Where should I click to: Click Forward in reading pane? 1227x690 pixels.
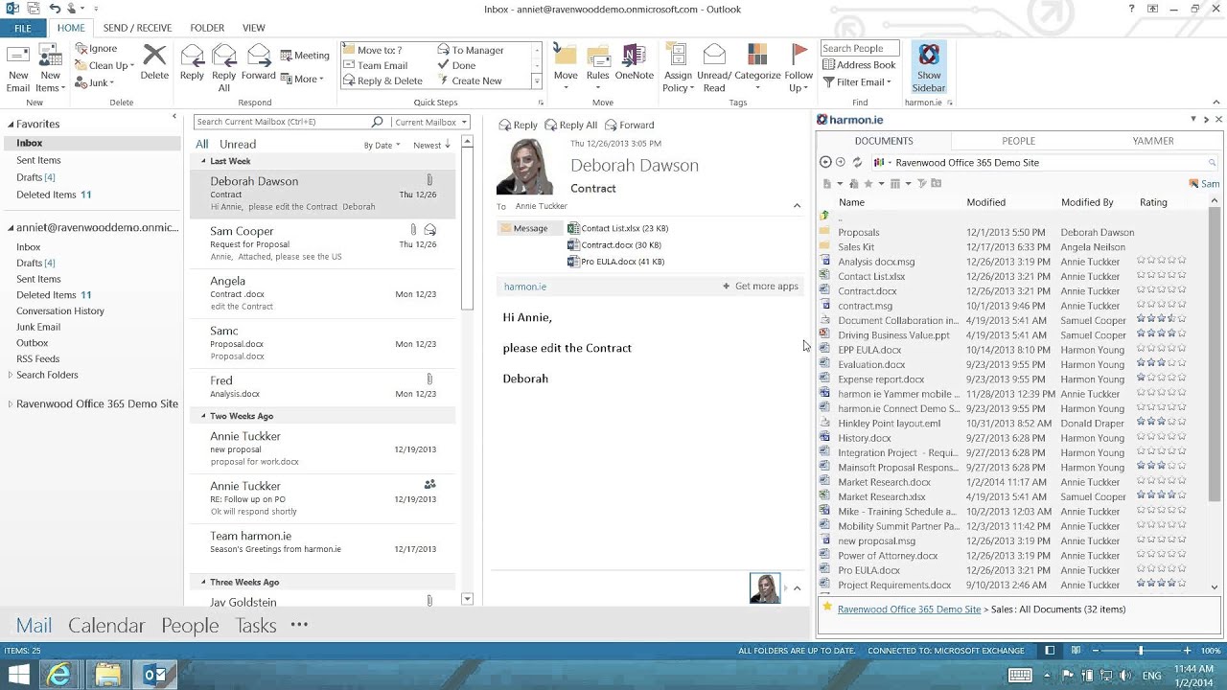pyautogui.click(x=629, y=125)
